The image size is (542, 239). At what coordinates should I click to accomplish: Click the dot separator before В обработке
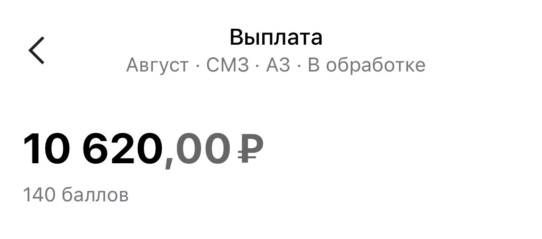pos(299,65)
